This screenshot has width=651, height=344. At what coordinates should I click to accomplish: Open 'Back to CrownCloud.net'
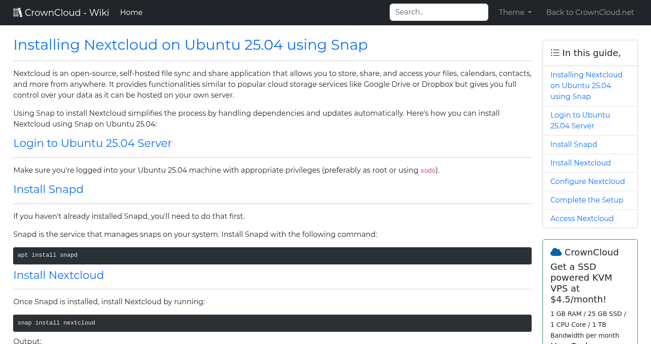[590, 12]
